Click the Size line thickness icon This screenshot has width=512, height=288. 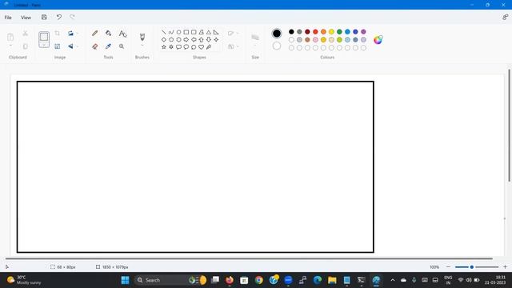pyautogui.click(x=255, y=38)
